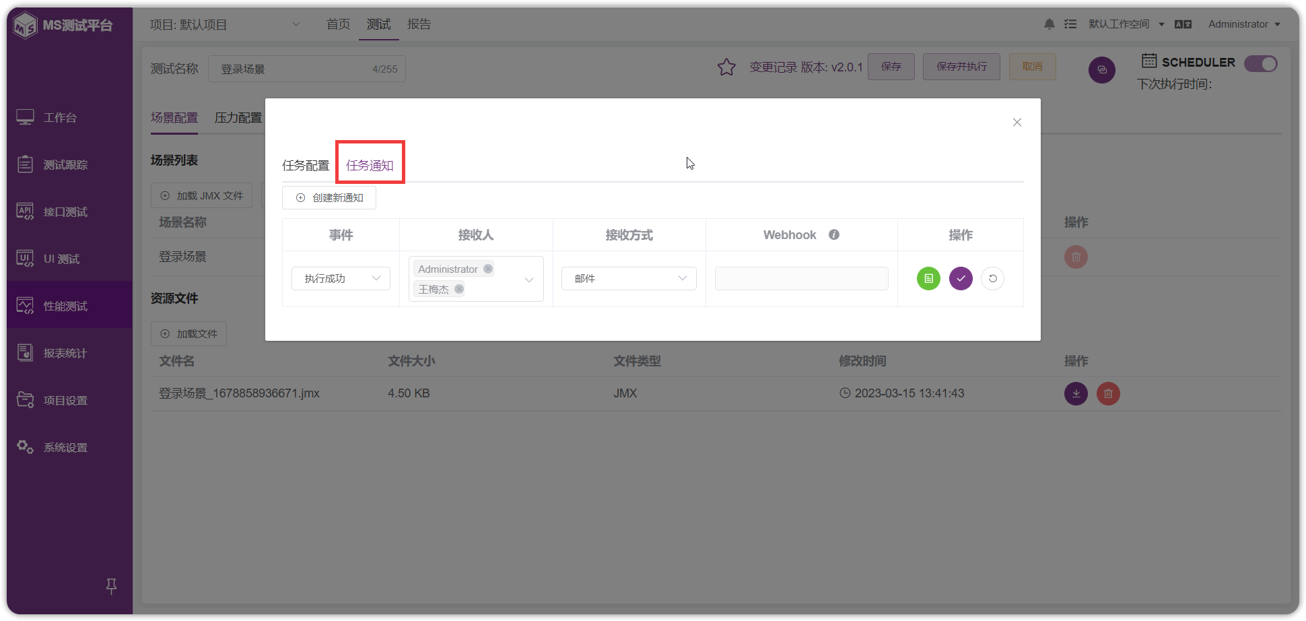Switch to the 任务配置 tab
Viewport: 1306px width, 621px height.
(x=306, y=166)
